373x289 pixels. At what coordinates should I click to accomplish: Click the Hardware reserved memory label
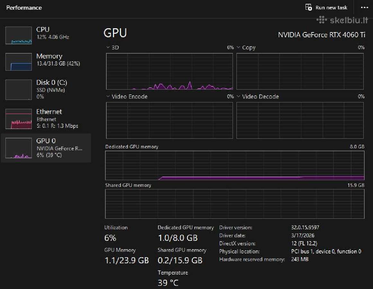point(252,259)
